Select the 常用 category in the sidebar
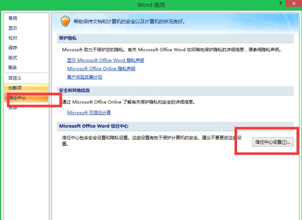Image resolution: width=302 pixels, height=220 pixels. (x=13, y=19)
